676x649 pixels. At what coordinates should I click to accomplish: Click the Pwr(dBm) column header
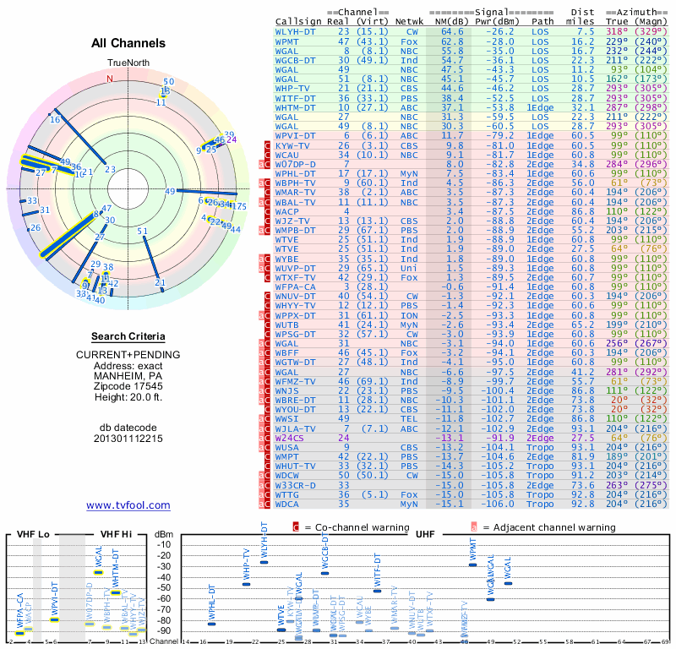(x=497, y=22)
